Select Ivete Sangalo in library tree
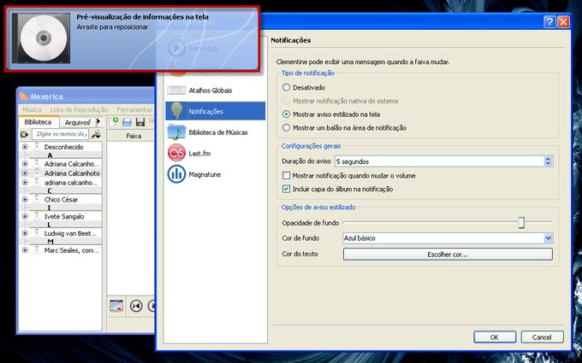 point(64,216)
